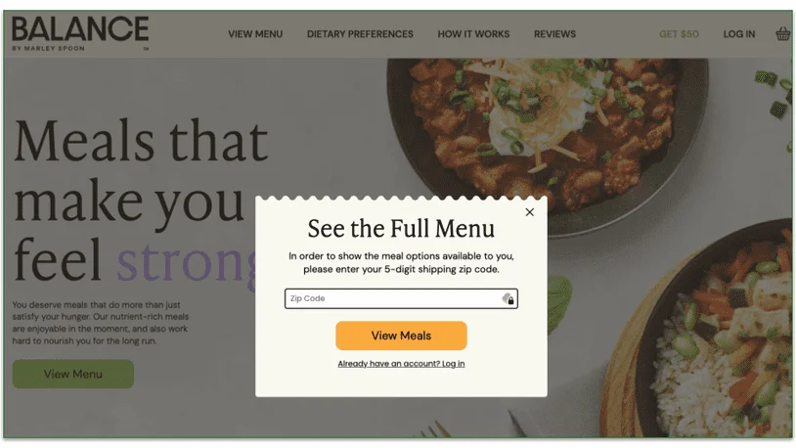Open the Reviews navigation link
This screenshot has width=796, height=448.
(554, 34)
